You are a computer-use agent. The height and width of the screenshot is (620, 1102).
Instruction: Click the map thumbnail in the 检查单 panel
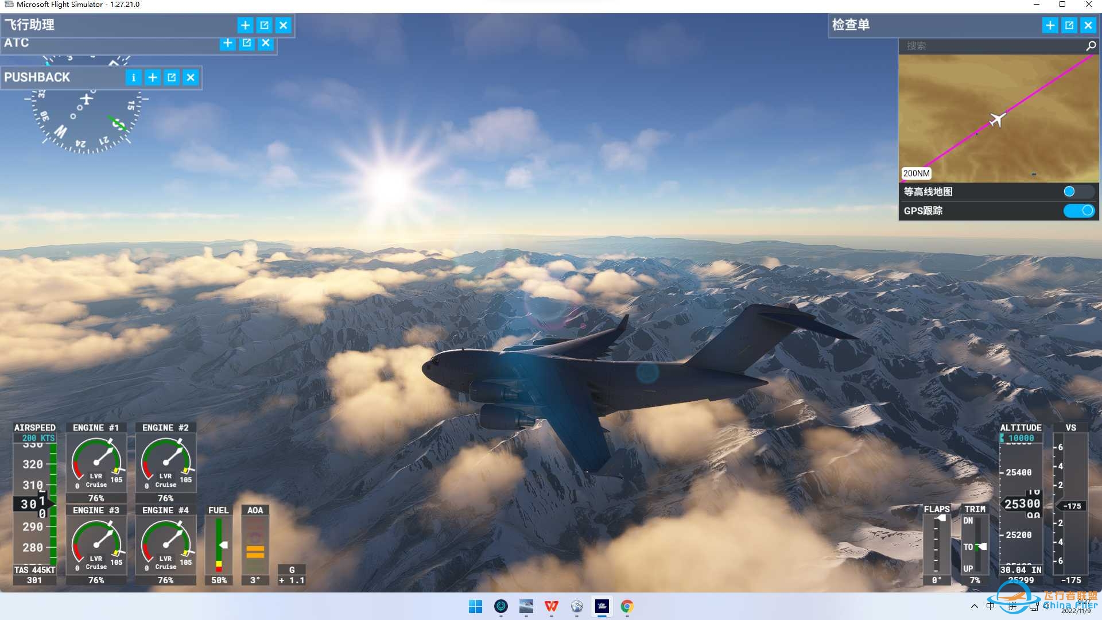click(998, 118)
